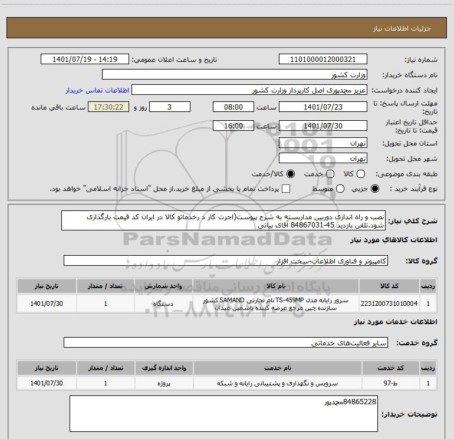Click the goods group field کامپیوتر و فناوری اطلاعات
The image size is (454, 439).
point(226,260)
